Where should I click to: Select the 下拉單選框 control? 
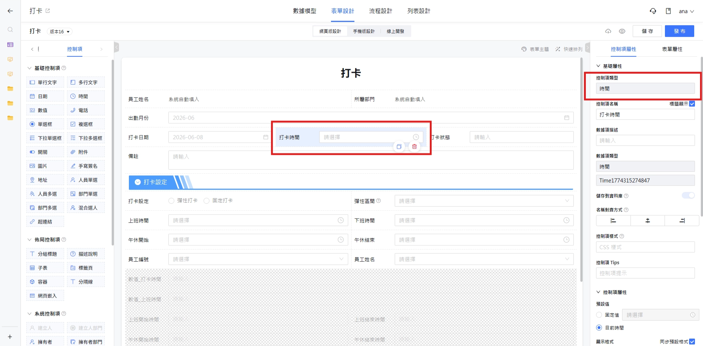click(45, 138)
